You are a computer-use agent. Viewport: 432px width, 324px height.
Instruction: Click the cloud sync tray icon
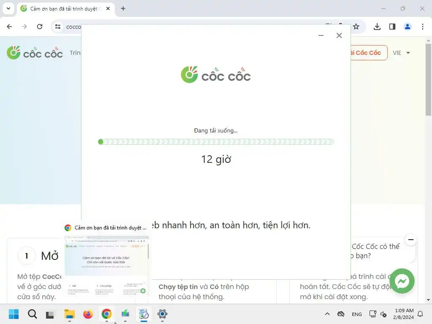[x=341, y=314]
